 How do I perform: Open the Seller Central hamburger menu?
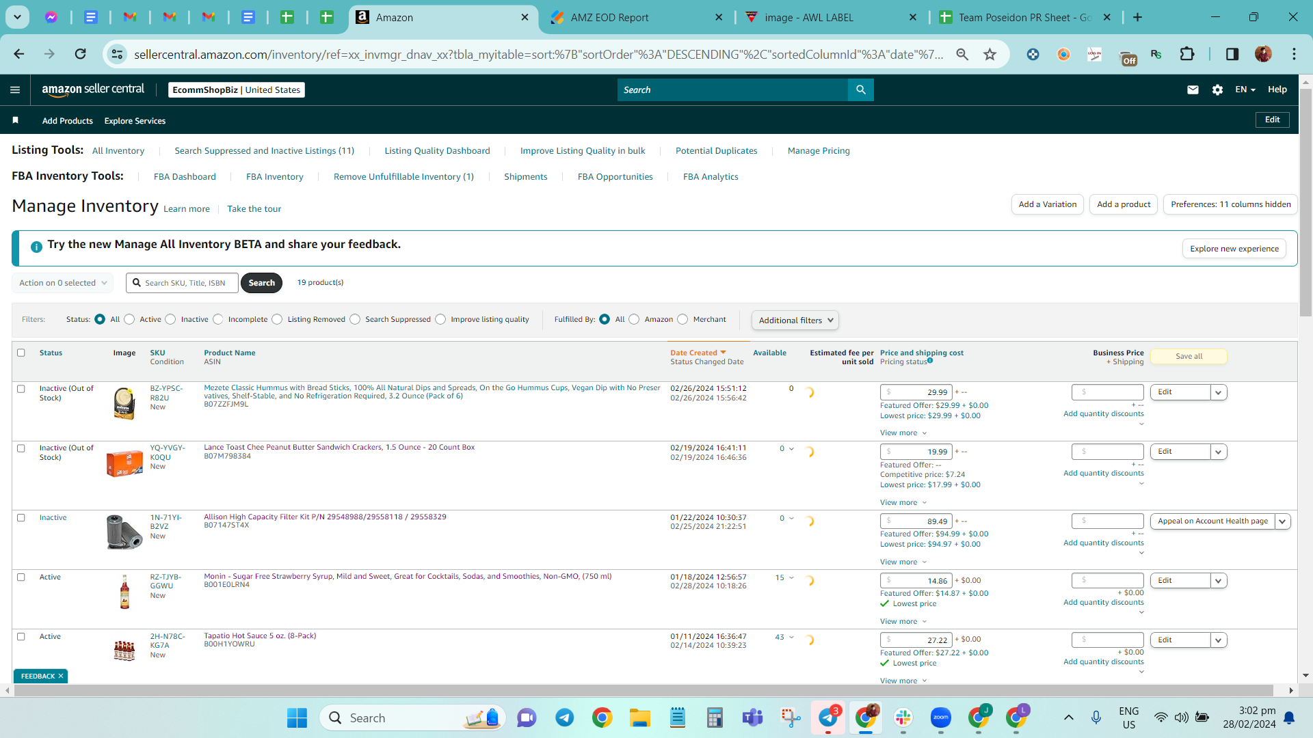15,90
